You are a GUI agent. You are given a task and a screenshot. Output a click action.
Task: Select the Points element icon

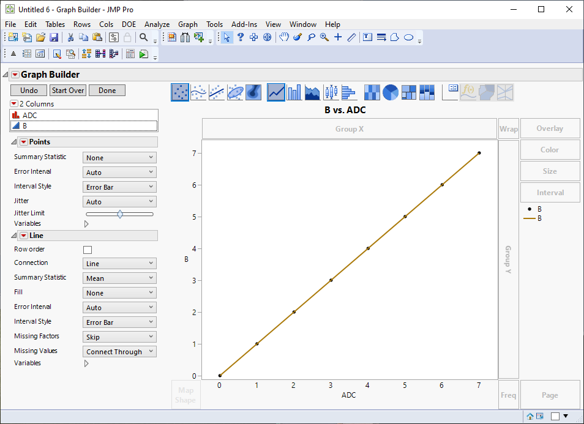point(179,92)
